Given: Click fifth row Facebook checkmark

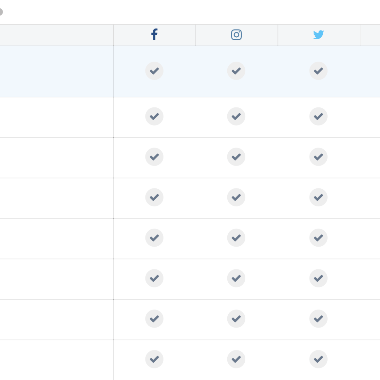Looking at the screenshot, I should click(x=154, y=238).
